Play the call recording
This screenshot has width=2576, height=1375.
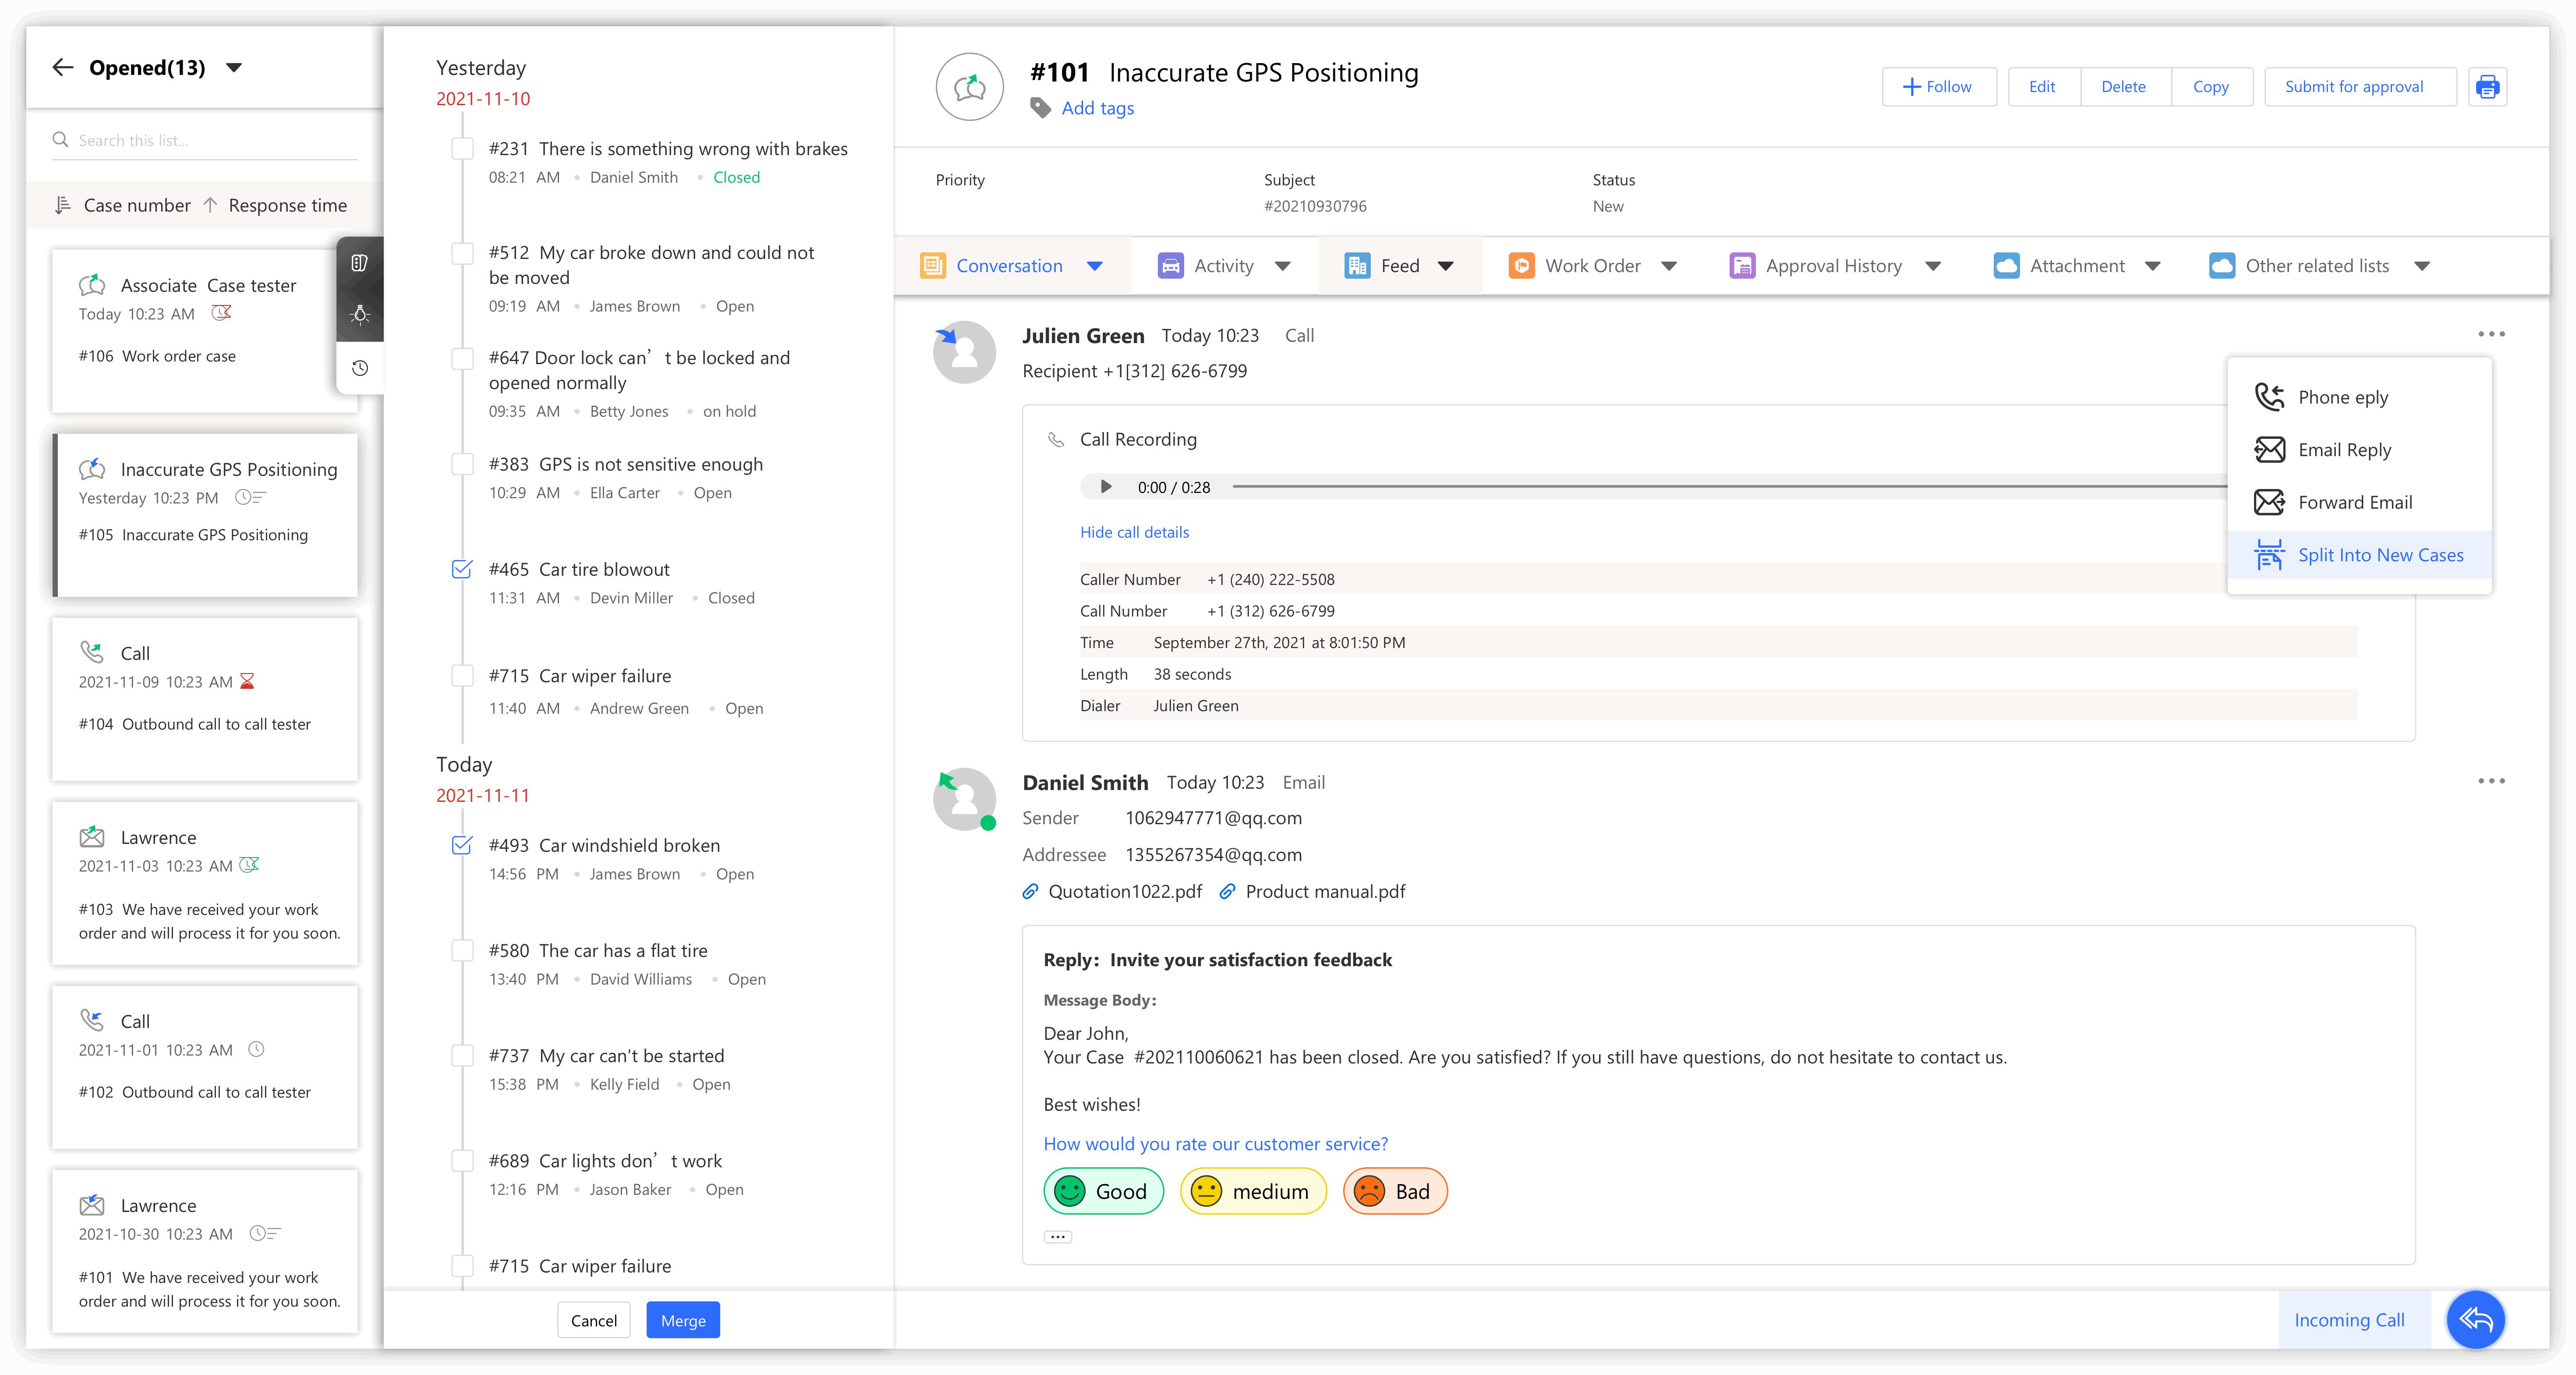(x=1106, y=487)
